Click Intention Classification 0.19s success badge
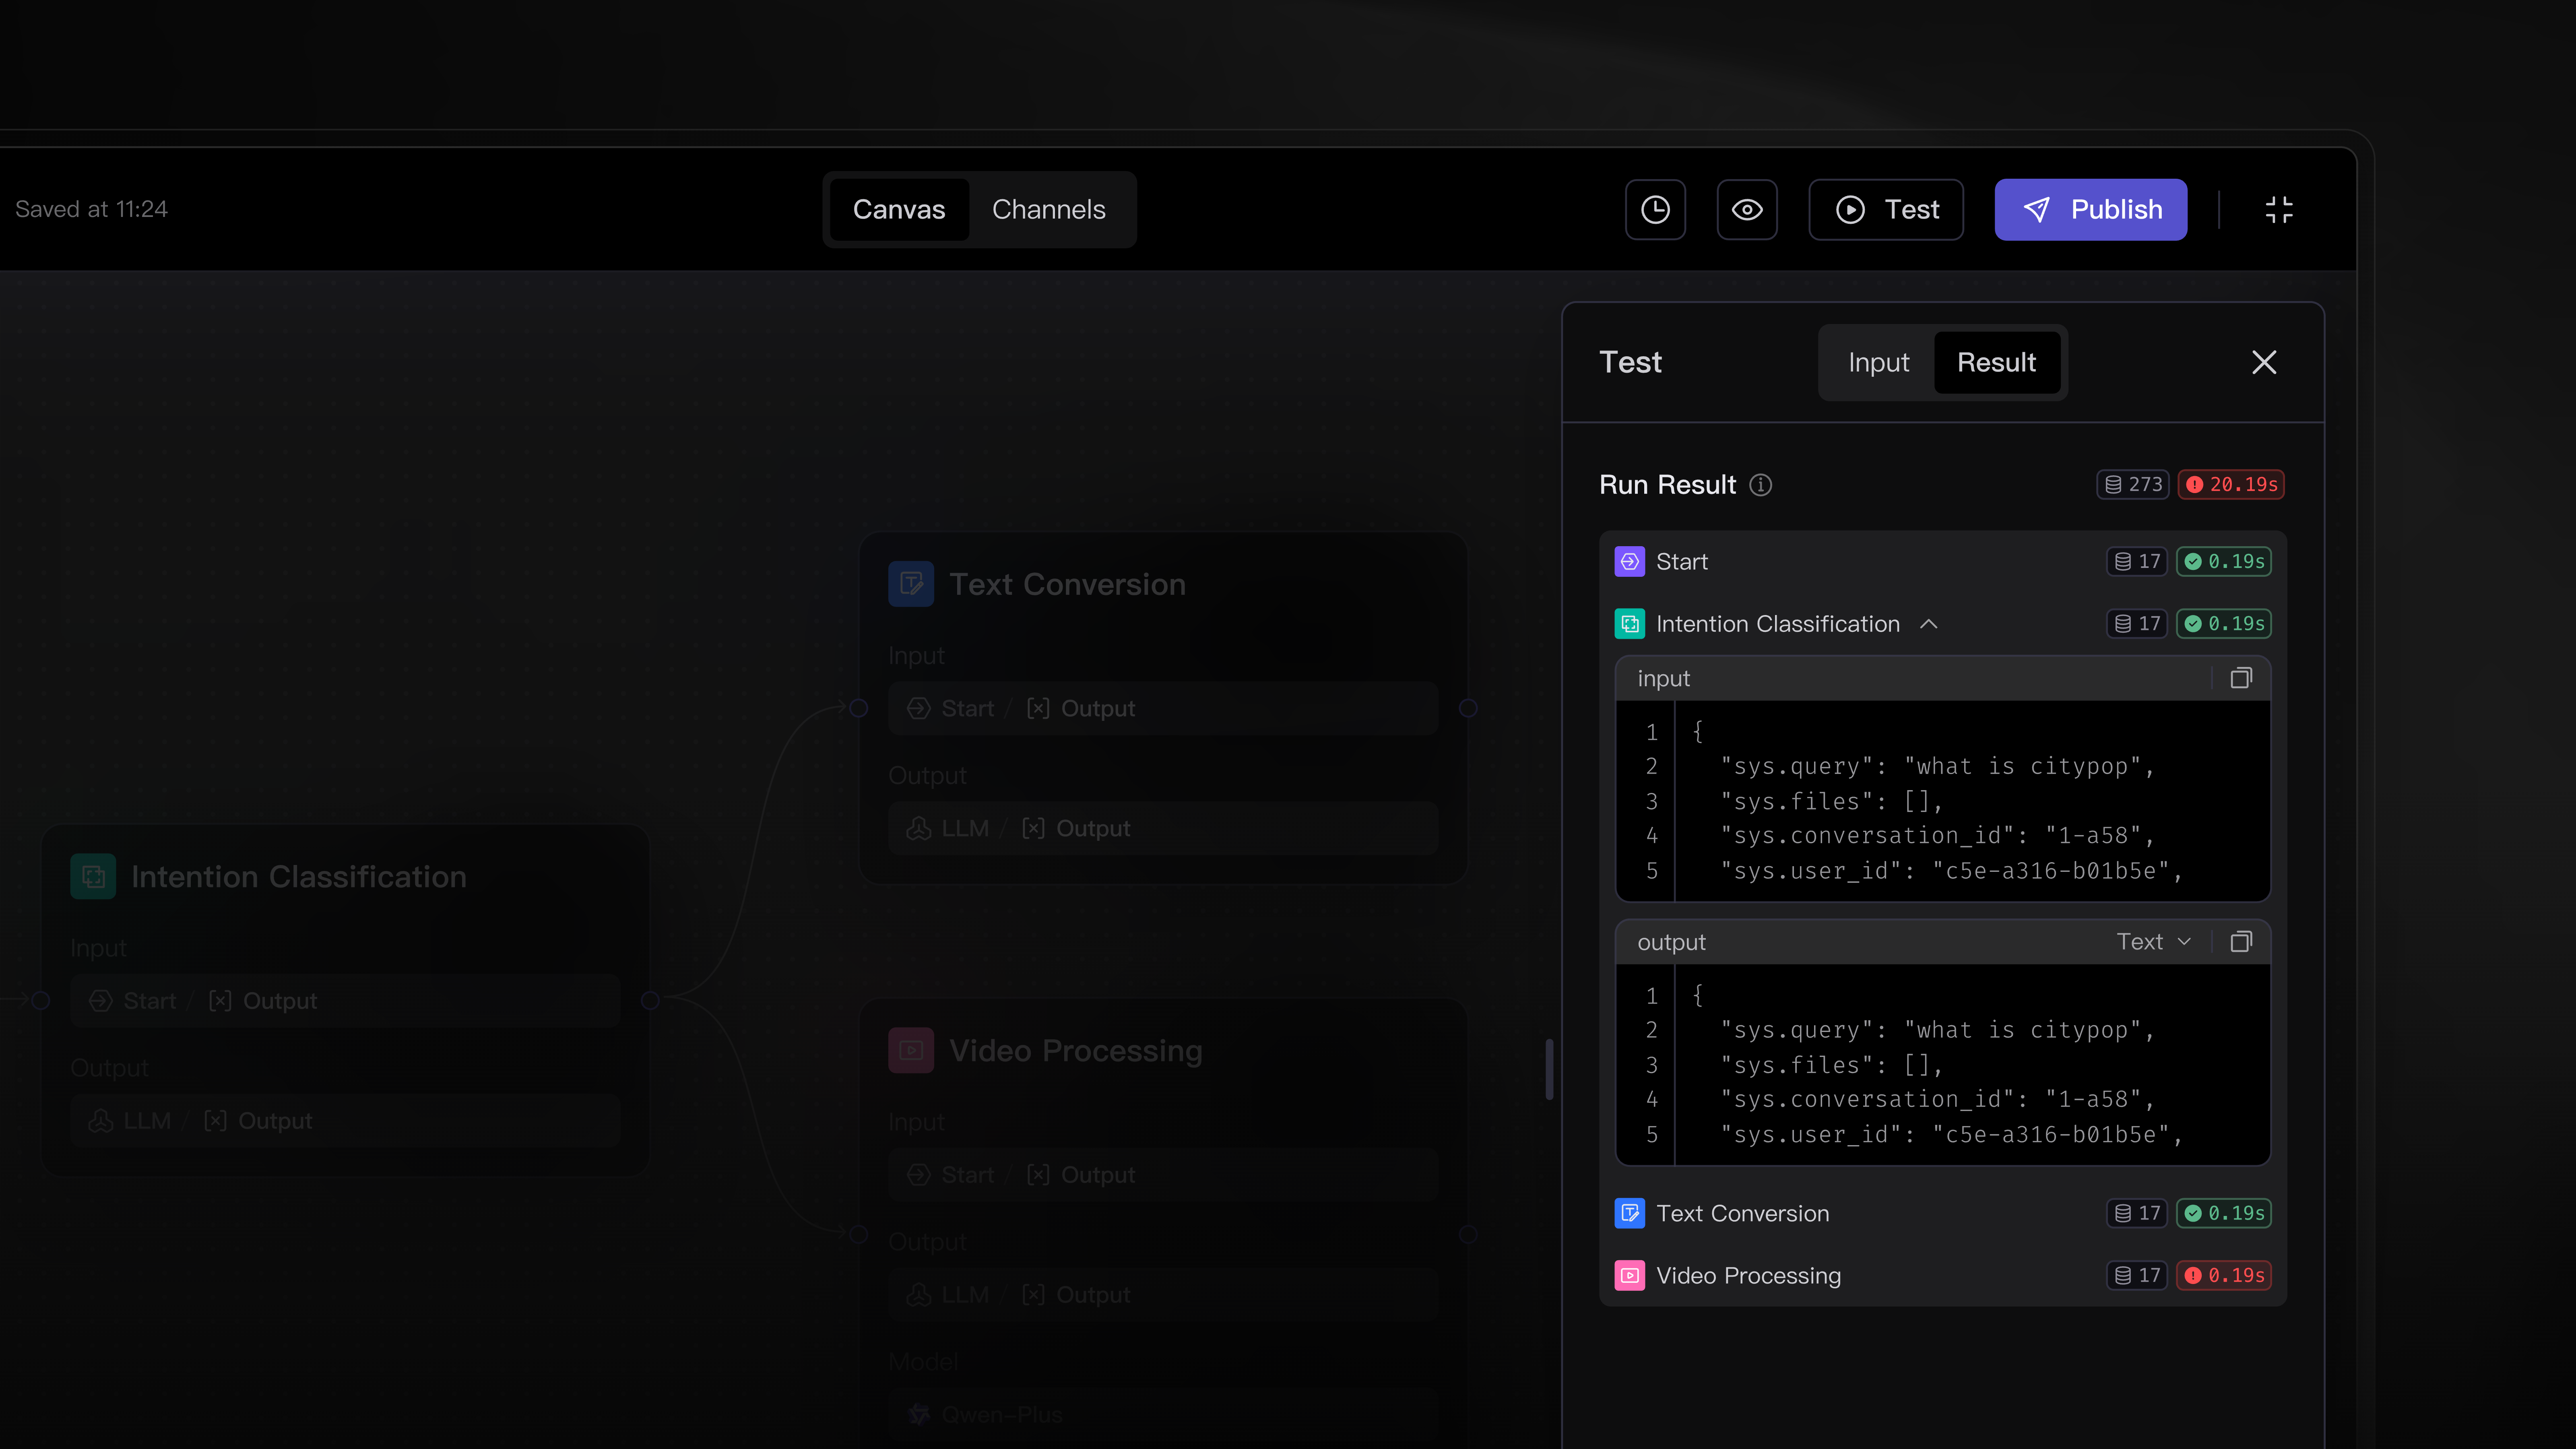Image resolution: width=2576 pixels, height=1449 pixels. tap(2224, 624)
